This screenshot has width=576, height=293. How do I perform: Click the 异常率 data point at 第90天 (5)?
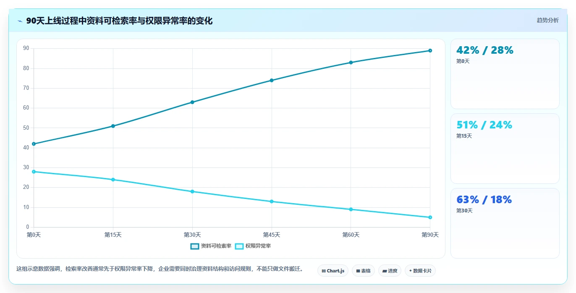point(430,217)
